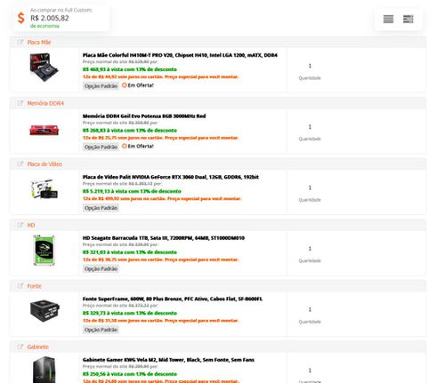Open the SuperFrame power supply thumbnail
Viewport: 445px width, 383px height.
point(44,311)
